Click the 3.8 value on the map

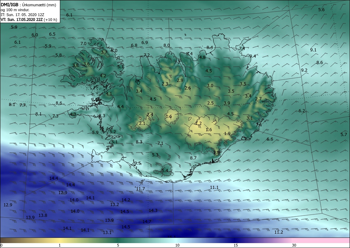(75, 65)
